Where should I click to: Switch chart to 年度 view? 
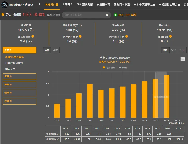tap(47, 50)
